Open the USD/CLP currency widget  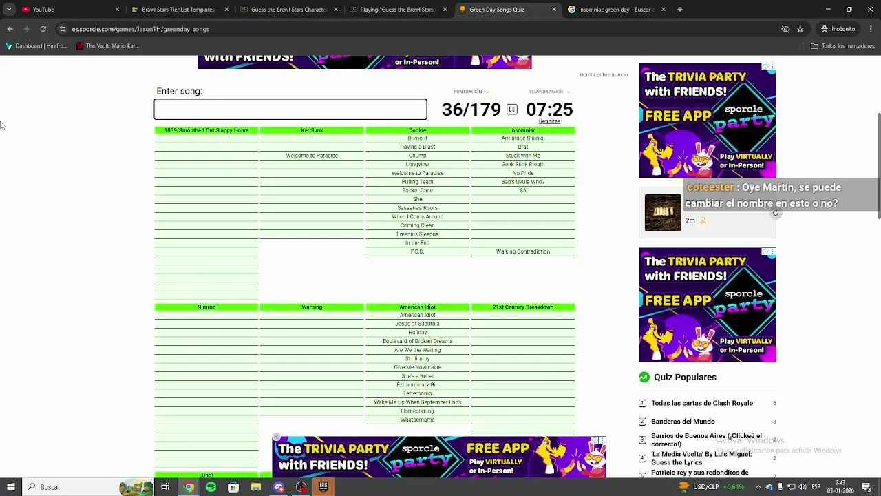(x=711, y=487)
